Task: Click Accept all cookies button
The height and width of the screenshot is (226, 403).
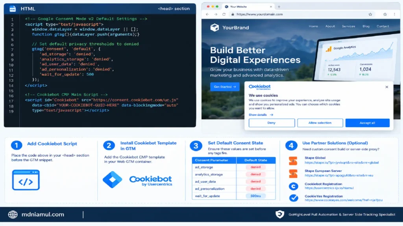Action: click(367, 123)
